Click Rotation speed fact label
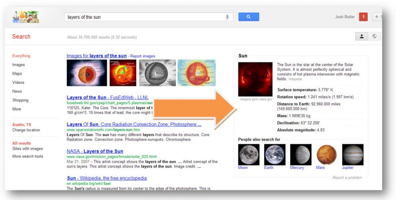The width and height of the screenshot is (396, 200). (x=292, y=97)
